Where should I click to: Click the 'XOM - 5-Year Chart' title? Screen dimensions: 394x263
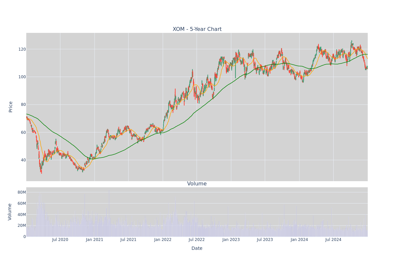(197, 29)
